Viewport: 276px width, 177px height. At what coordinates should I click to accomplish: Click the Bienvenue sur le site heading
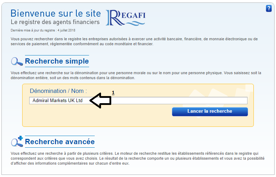(56, 13)
